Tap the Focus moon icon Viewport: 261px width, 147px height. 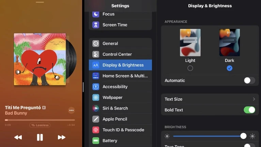96,14
